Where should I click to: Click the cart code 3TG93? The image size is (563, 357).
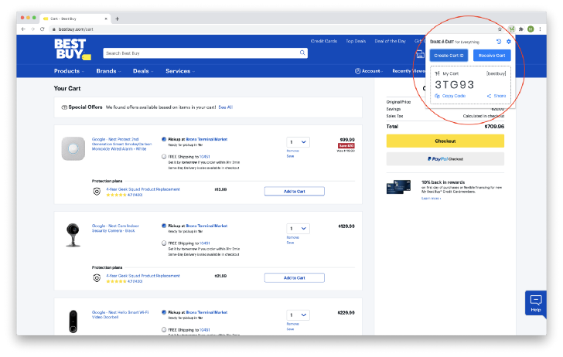(x=454, y=85)
